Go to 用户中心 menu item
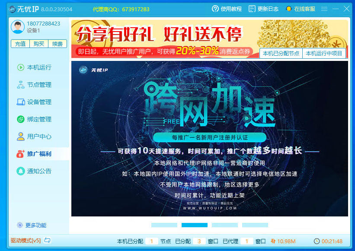355x251 pixels. [x=38, y=137]
